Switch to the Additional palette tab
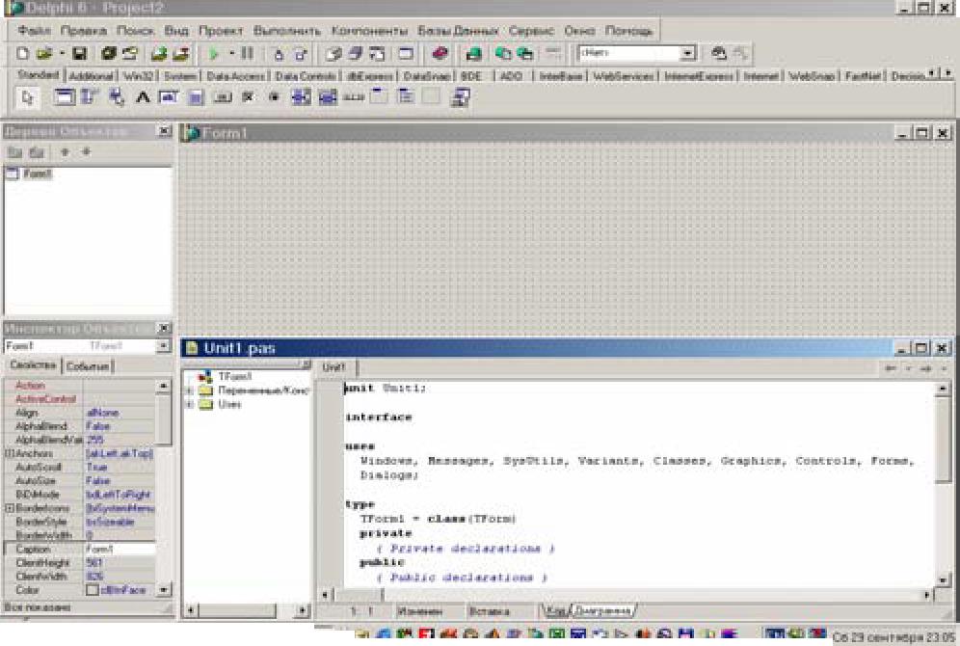The image size is (960, 646). coord(92,76)
